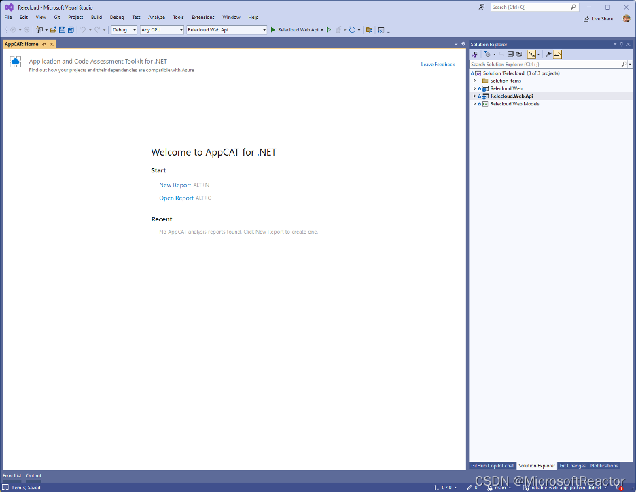The width and height of the screenshot is (636, 493).
Task: Open the Any CPU platform dropdown
Action: pos(162,30)
